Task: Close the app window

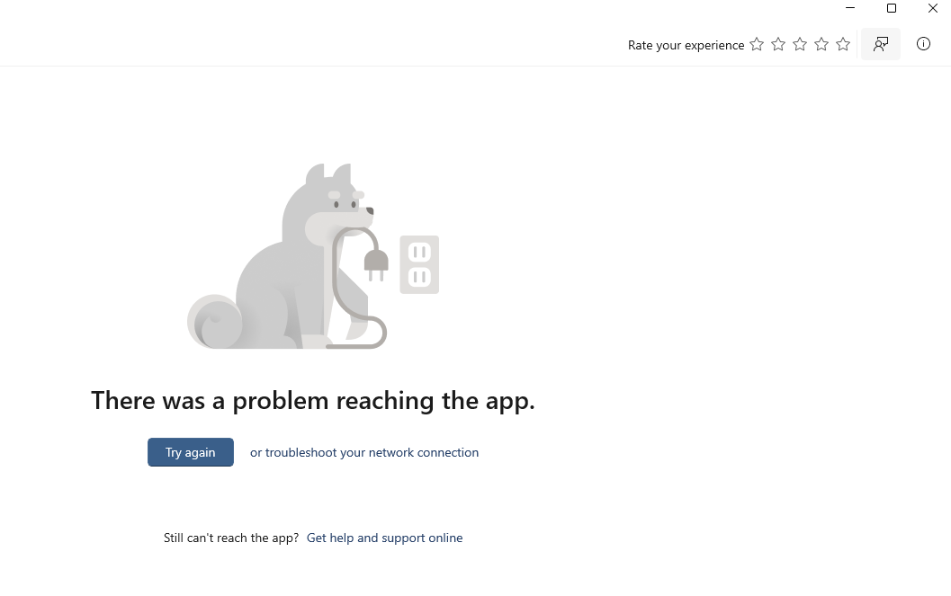Action: tap(933, 8)
